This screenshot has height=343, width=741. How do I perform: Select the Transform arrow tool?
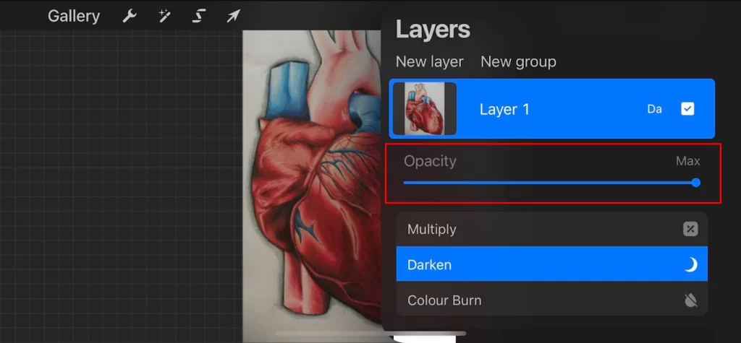(x=233, y=17)
